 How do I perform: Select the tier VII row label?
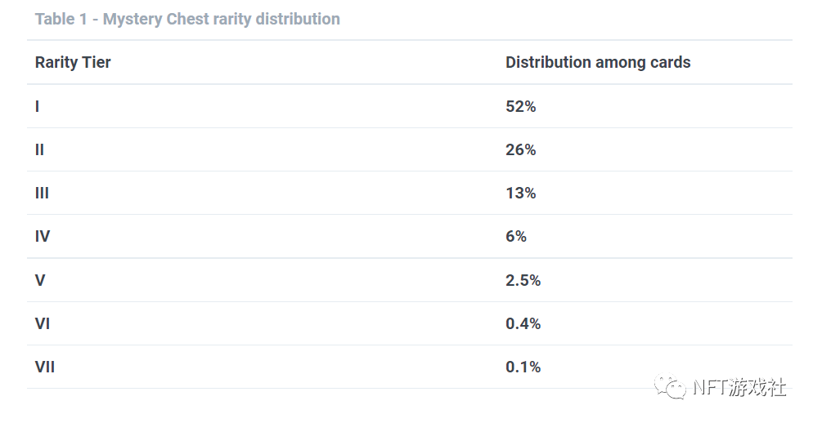(x=45, y=367)
